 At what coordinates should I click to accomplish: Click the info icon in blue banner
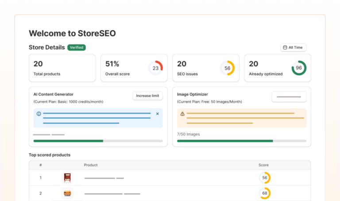click(39, 114)
